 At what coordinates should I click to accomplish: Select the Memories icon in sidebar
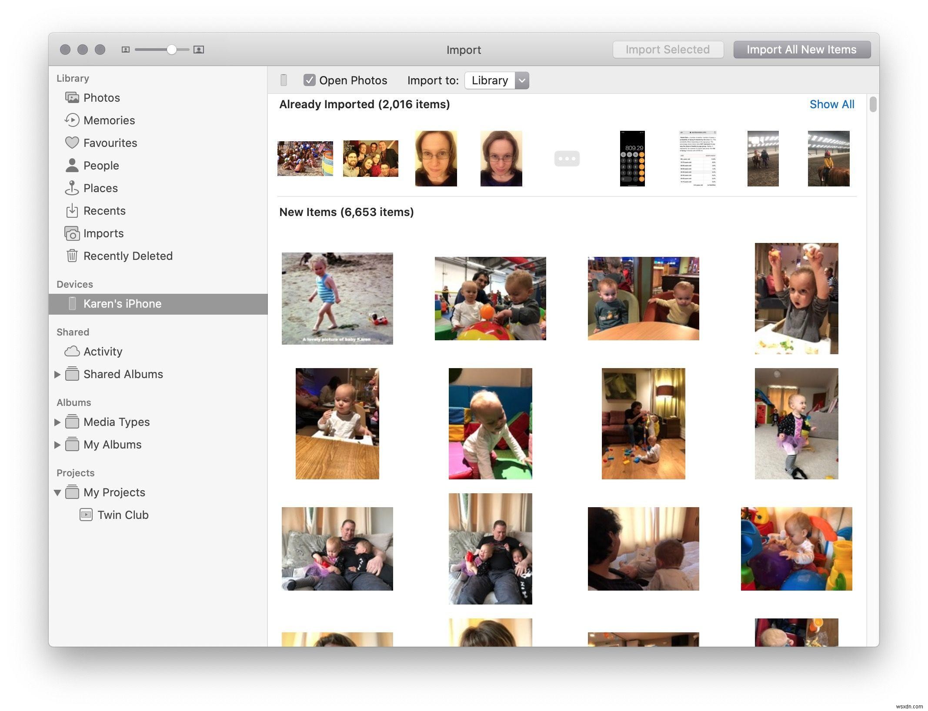72,120
